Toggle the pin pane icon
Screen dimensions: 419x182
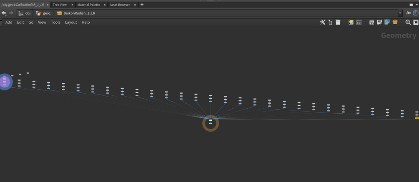click(x=408, y=13)
